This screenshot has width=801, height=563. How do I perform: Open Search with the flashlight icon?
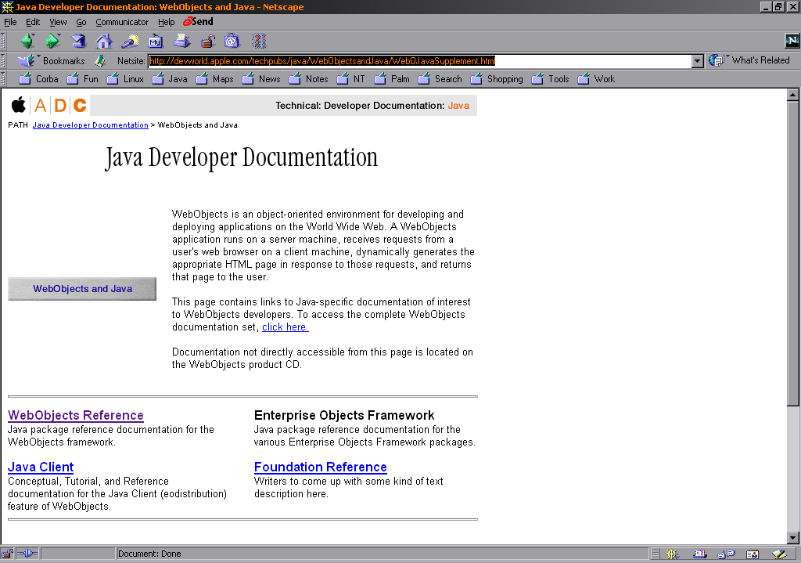pos(130,42)
